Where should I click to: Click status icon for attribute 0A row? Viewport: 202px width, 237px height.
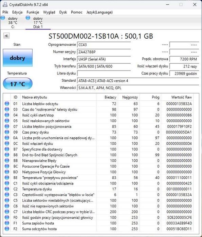(x=7, y=138)
